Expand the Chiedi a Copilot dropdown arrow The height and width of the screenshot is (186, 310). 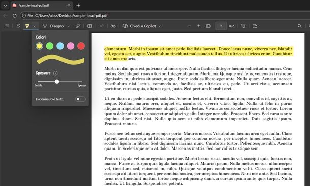[x=160, y=26]
